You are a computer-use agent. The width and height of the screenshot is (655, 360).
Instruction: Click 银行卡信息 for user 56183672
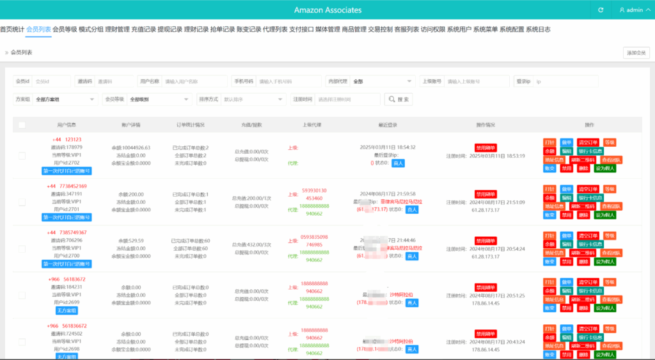point(590,291)
